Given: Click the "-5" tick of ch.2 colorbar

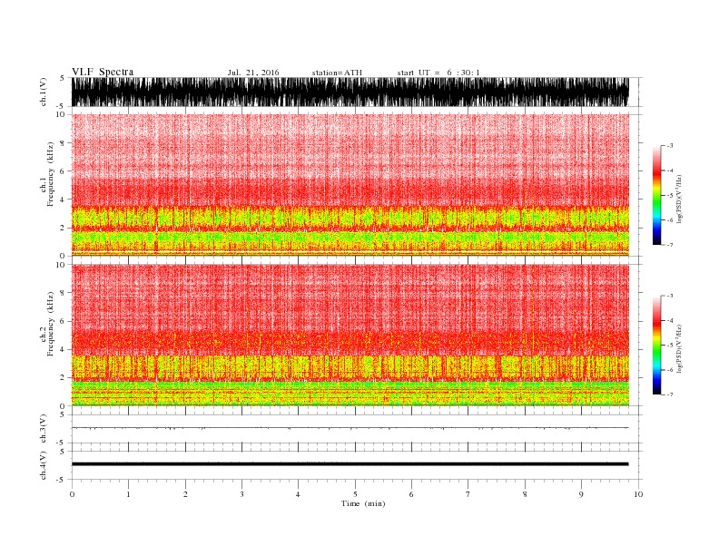Looking at the screenshot, I should (669, 346).
